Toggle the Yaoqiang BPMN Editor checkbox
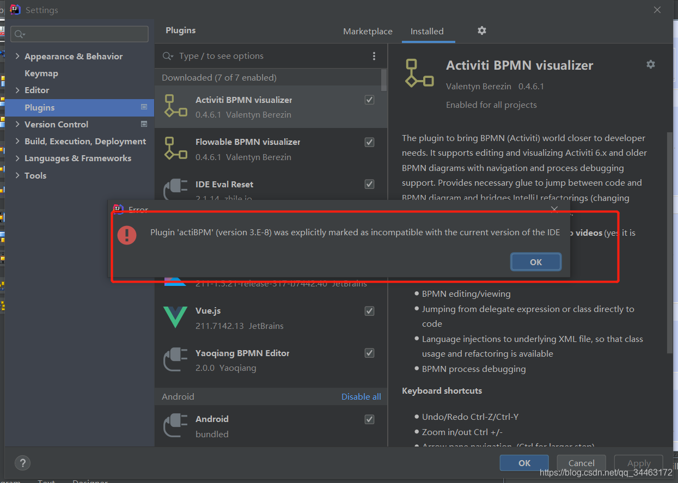Image resolution: width=678 pixels, height=483 pixels. [x=369, y=353]
